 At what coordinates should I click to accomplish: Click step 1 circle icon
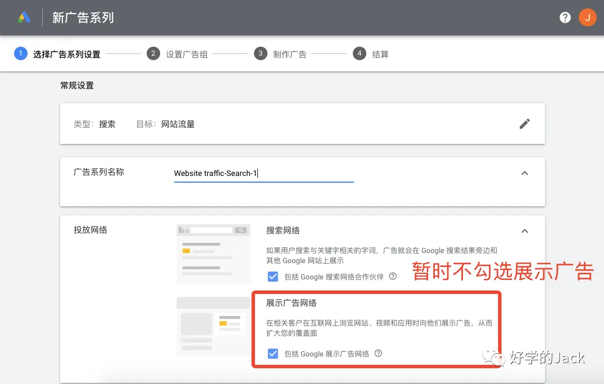click(x=21, y=53)
